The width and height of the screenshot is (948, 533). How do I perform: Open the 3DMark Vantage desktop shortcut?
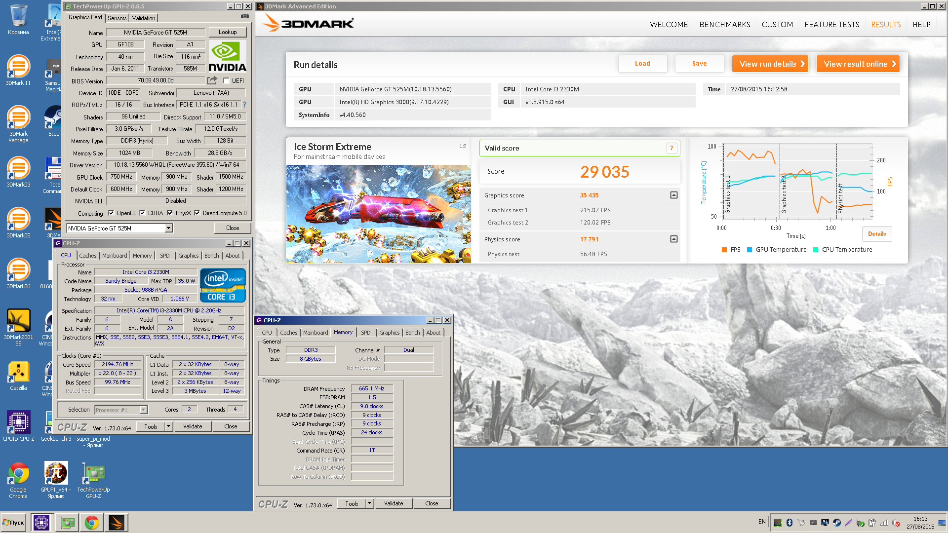(x=18, y=124)
